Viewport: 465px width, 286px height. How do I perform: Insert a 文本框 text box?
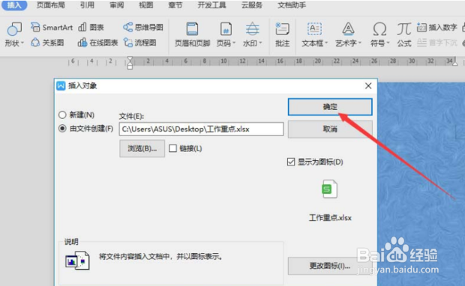[314, 34]
